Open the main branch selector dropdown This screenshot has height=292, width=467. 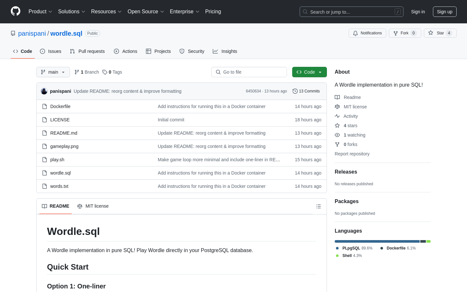tap(53, 72)
